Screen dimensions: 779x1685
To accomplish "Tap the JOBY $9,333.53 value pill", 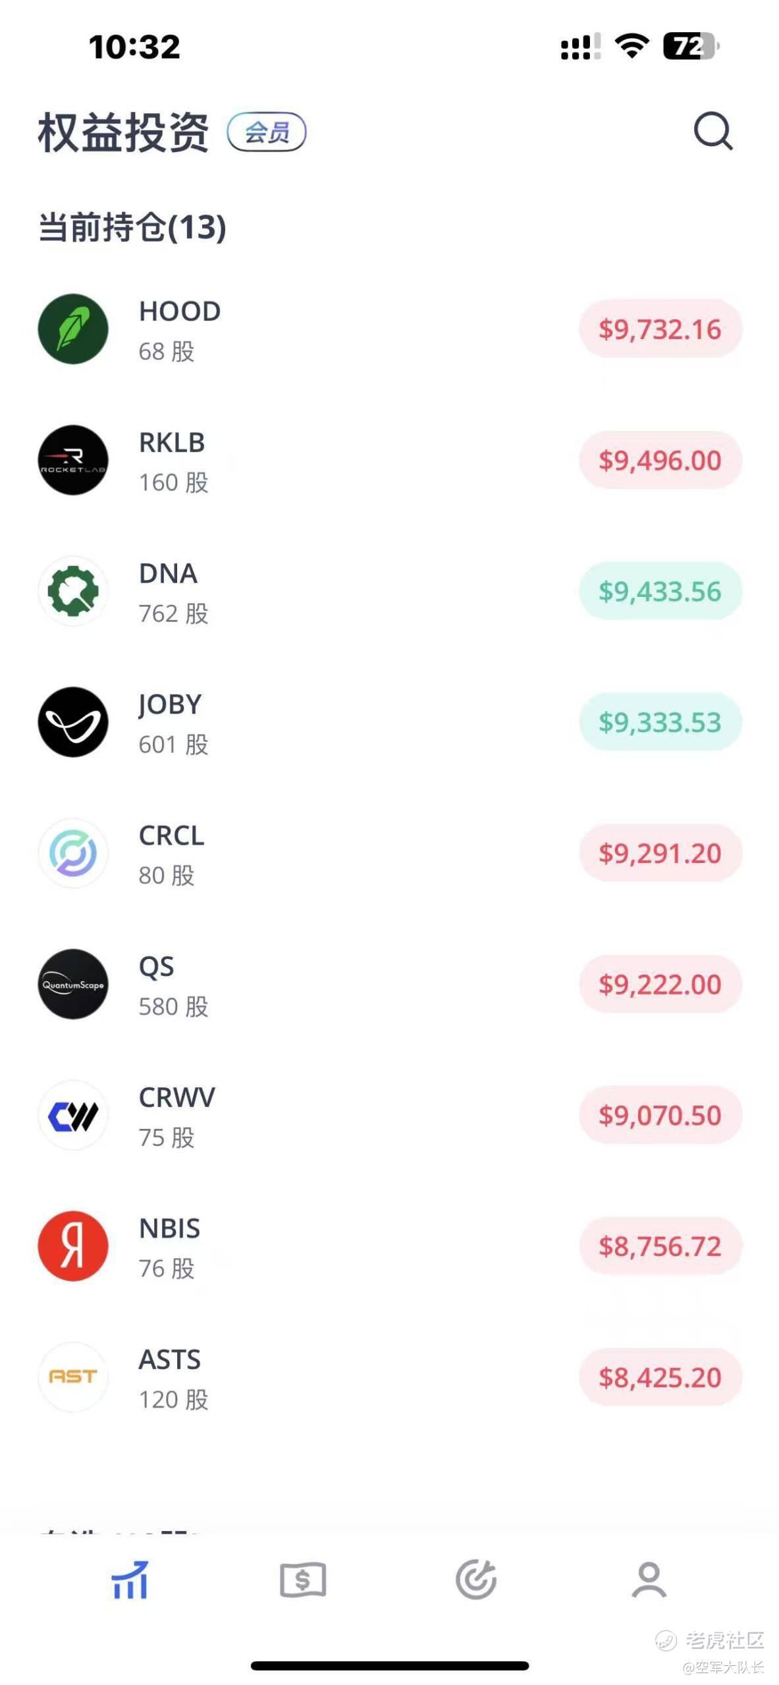I will 660,722.
